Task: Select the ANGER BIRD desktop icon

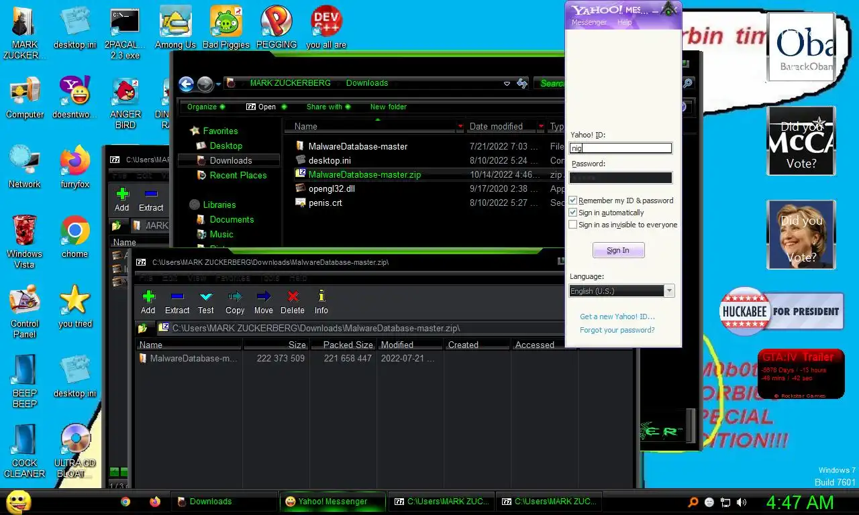Action: 125,103
